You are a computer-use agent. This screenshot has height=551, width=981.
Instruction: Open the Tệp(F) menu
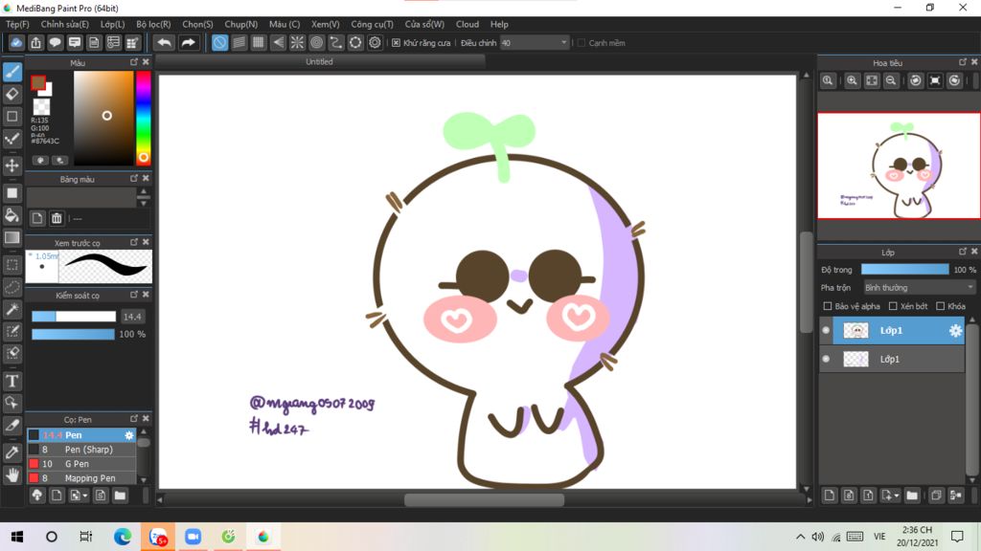17,24
